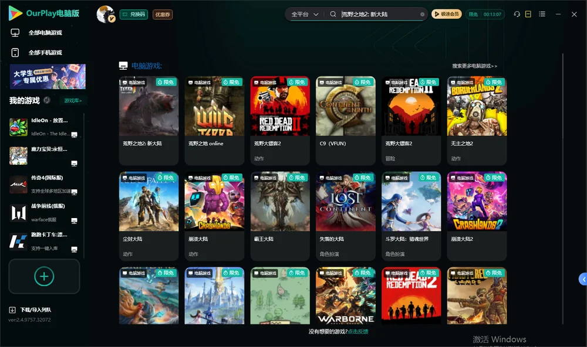Click the 优惠券 button
The image size is (587, 347).
[x=163, y=15]
